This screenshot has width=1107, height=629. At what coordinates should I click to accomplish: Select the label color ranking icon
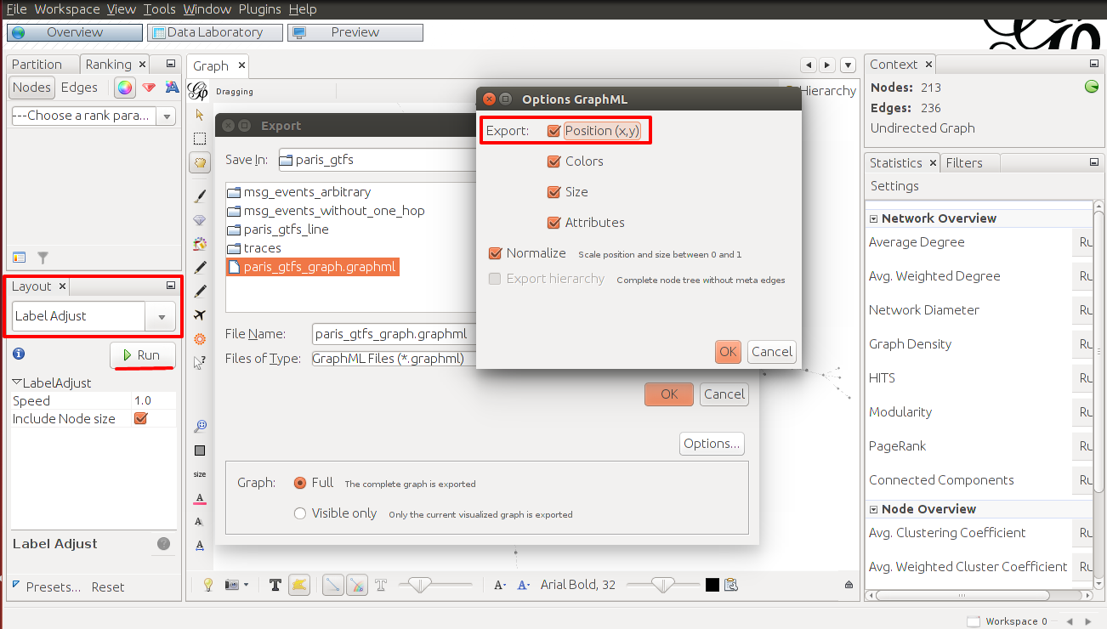coord(172,88)
